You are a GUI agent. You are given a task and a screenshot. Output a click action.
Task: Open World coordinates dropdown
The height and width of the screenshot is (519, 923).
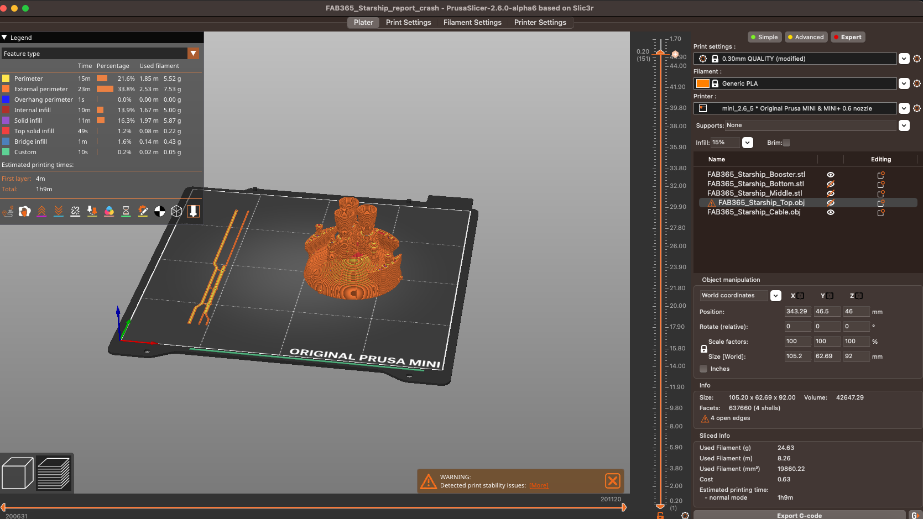coord(775,296)
